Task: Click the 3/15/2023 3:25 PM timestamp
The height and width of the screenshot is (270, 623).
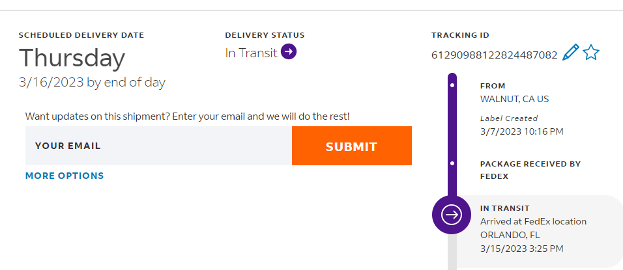Action: [x=522, y=248]
